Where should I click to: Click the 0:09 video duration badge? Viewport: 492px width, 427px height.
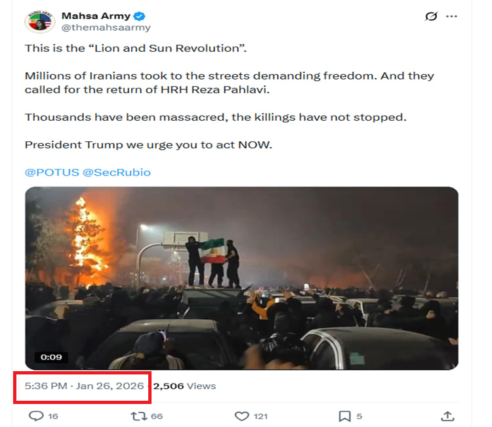tap(51, 357)
